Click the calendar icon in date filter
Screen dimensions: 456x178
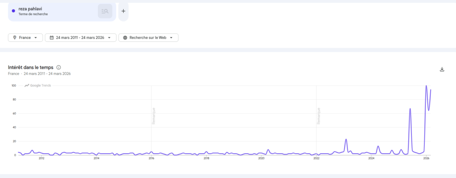tap(52, 38)
